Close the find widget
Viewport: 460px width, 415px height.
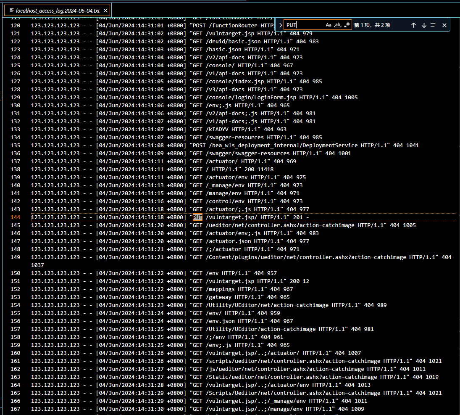pos(444,25)
